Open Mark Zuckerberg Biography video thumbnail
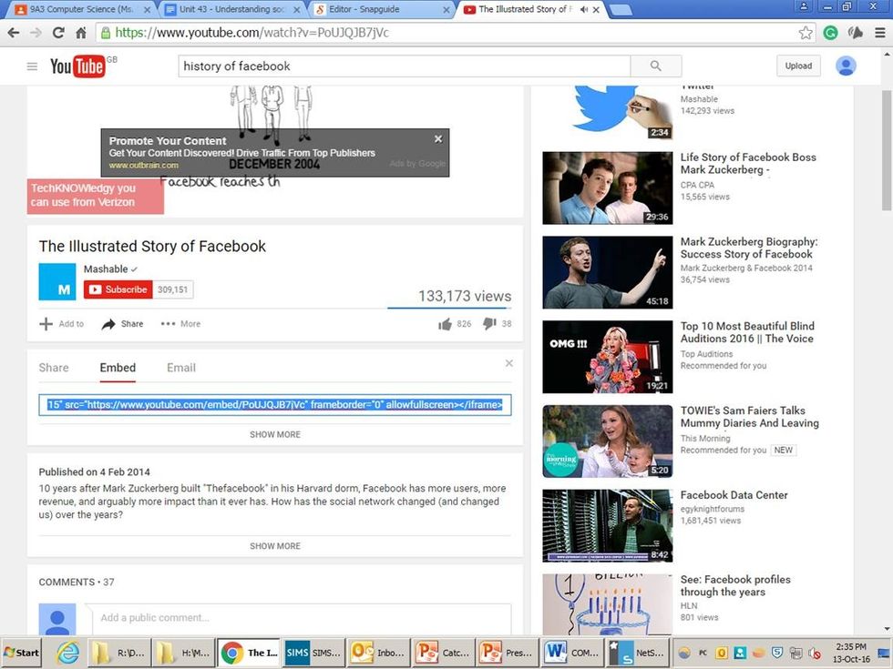893x669 pixels. [607, 272]
